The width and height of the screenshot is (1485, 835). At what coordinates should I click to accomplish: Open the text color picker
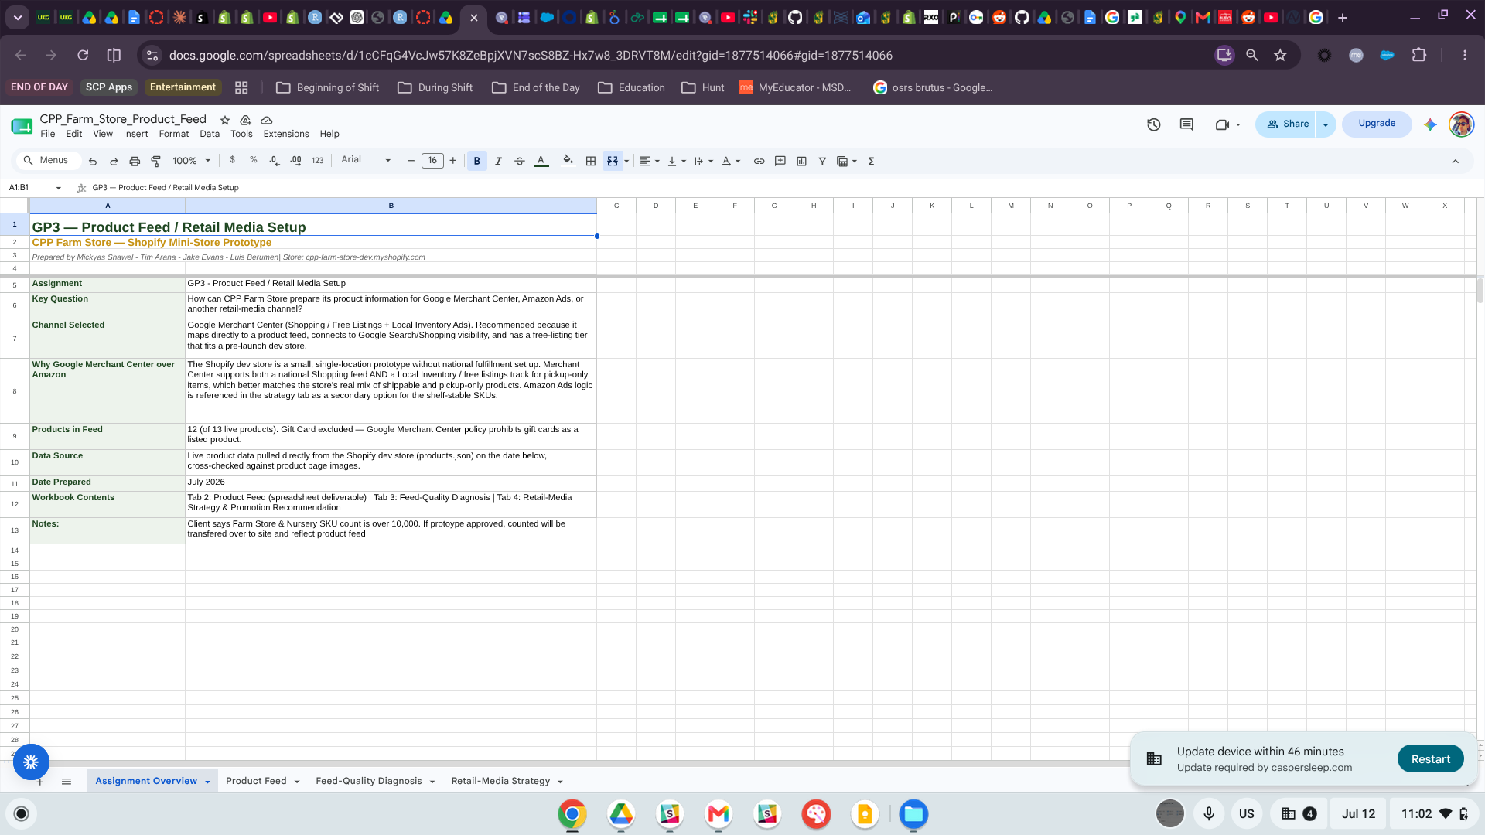point(541,161)
